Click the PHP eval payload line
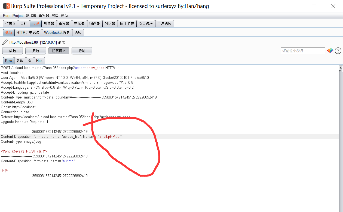The image size is (343, 212). click(x=24, y=151)
